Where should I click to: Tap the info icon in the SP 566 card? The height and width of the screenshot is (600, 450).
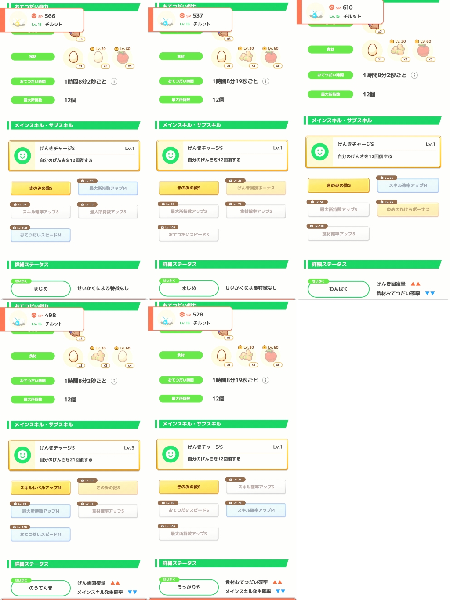tap(114, 82)
